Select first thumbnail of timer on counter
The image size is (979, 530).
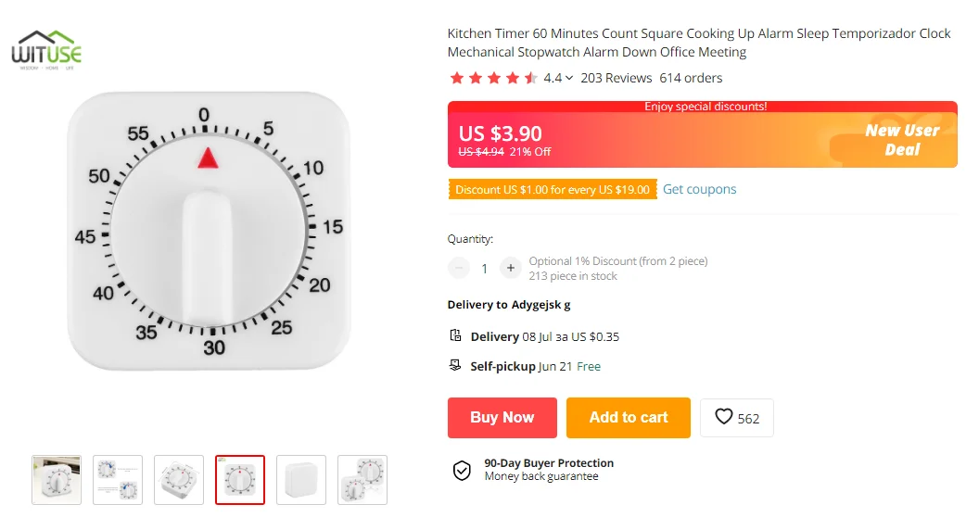57,480
